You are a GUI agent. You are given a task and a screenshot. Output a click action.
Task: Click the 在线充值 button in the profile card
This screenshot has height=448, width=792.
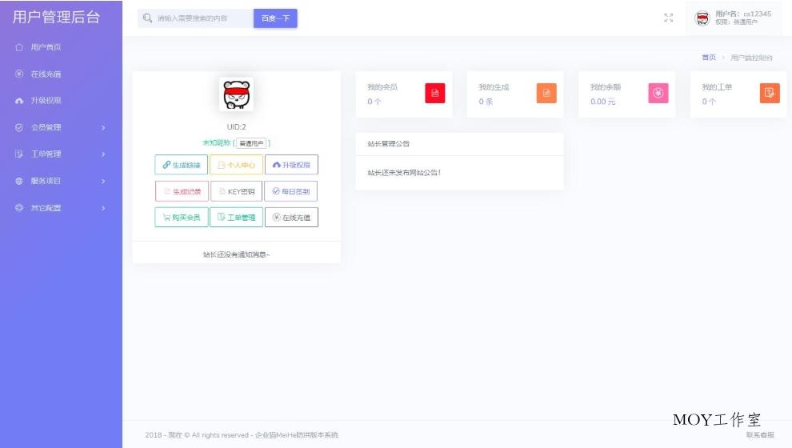pyautogui.click(x=291, y=217)
